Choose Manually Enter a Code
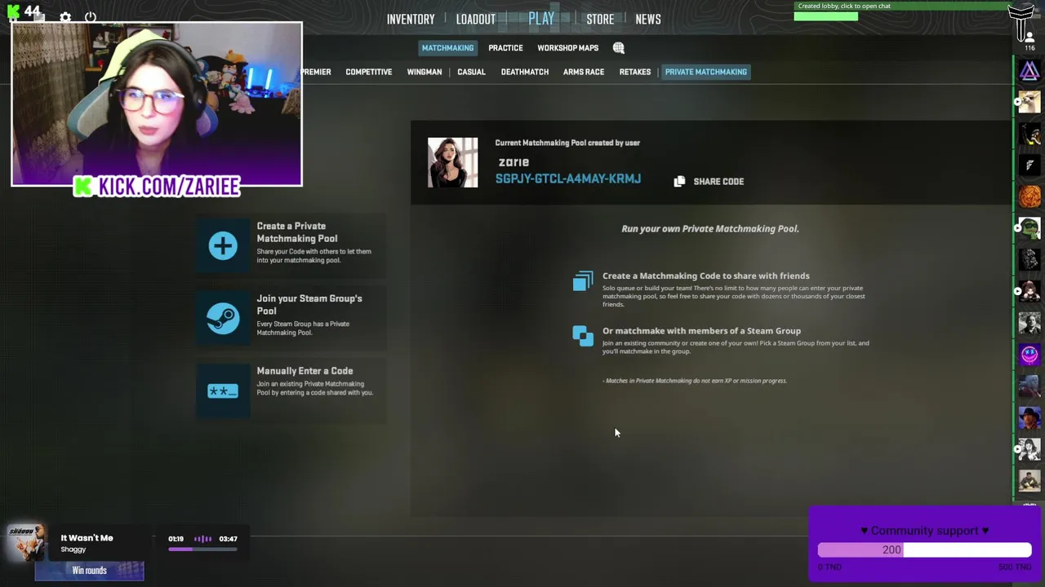 (x=291, y=390)
